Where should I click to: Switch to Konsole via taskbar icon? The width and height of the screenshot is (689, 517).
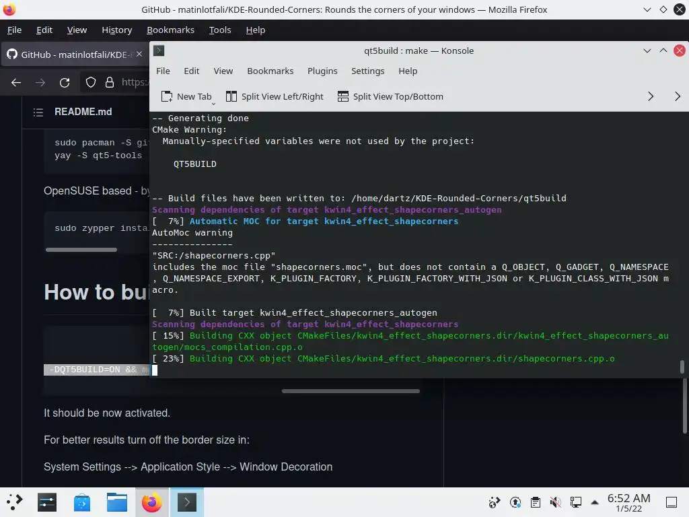[x=187, y=502]
